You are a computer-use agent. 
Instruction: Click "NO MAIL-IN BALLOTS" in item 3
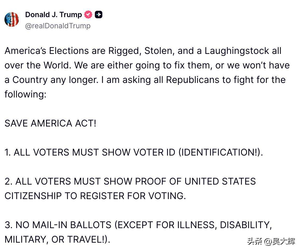coord(64,225)
